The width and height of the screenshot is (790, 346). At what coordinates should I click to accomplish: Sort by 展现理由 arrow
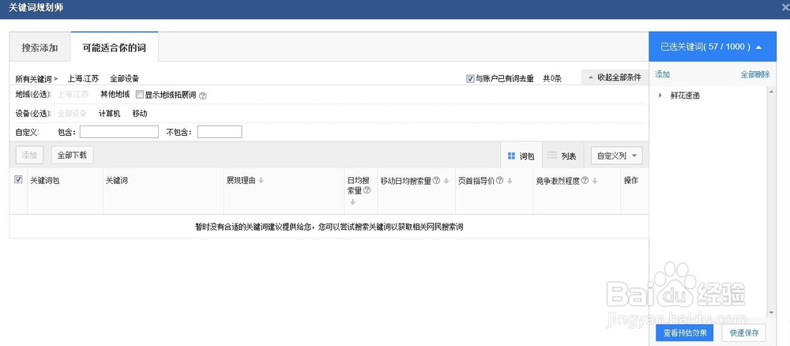(261, 181)
